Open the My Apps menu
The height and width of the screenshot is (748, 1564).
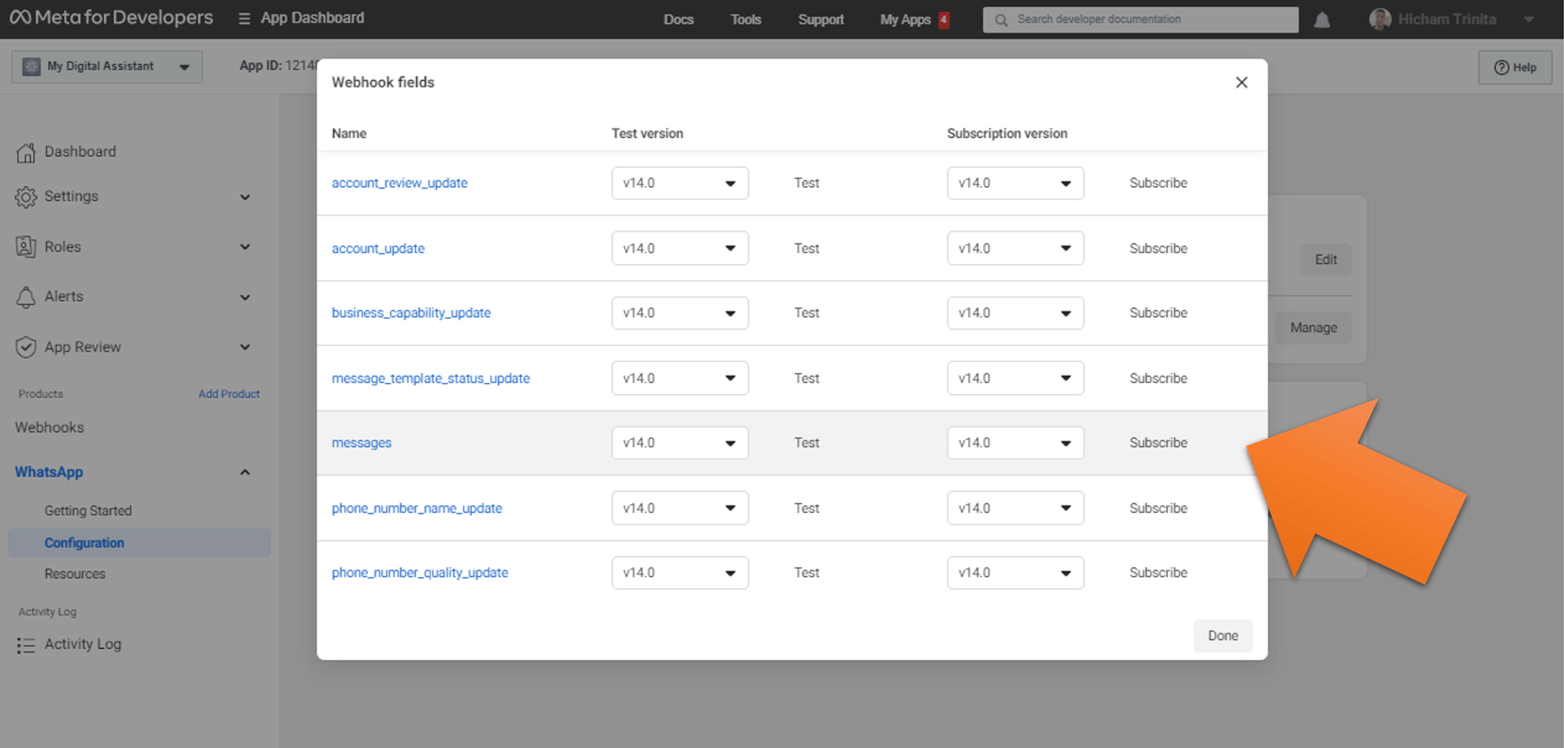(x=904, y=19)
